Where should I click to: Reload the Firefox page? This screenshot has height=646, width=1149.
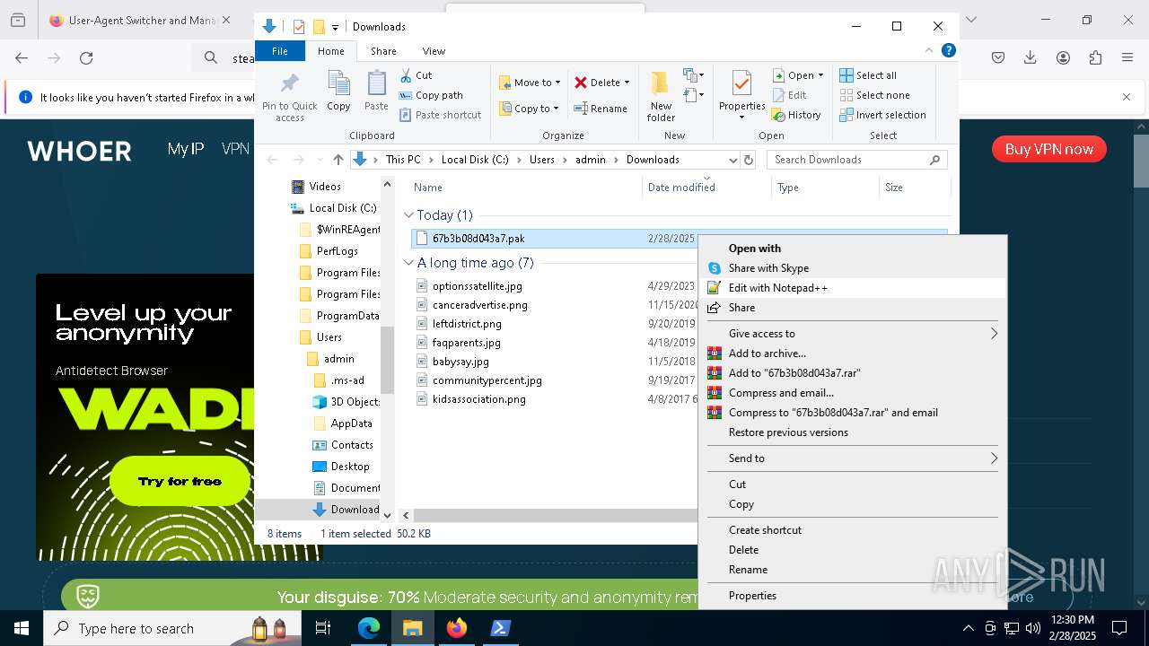(86, 58)
